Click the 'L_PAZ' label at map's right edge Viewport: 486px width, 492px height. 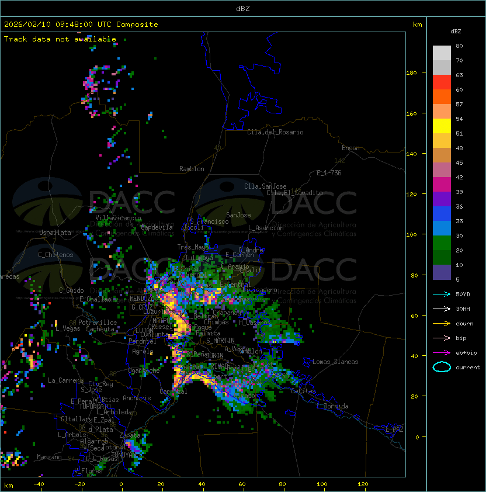[x=394, y=429]
